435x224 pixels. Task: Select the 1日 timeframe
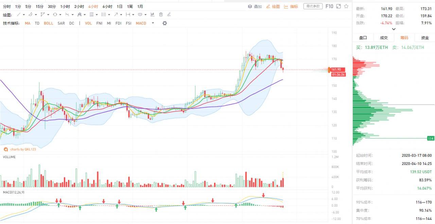point(120,6)
